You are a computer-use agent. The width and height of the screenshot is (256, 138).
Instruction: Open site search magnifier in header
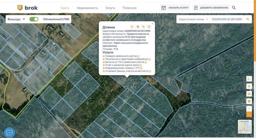(x=234, y=8)
